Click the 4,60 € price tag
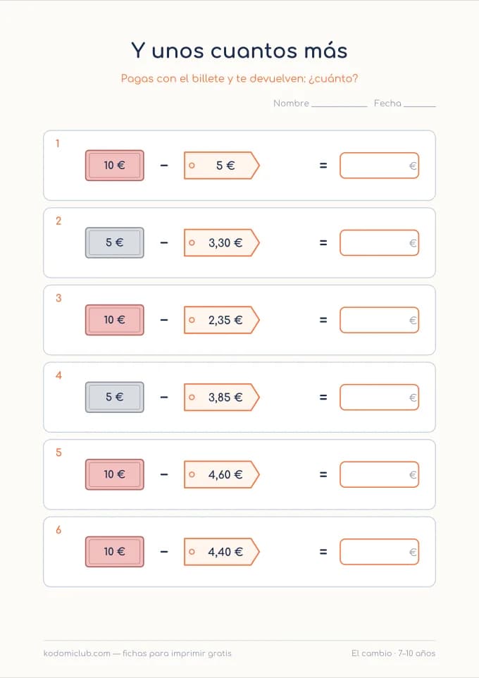The image size is (479, 678). [x=221, y=474]
